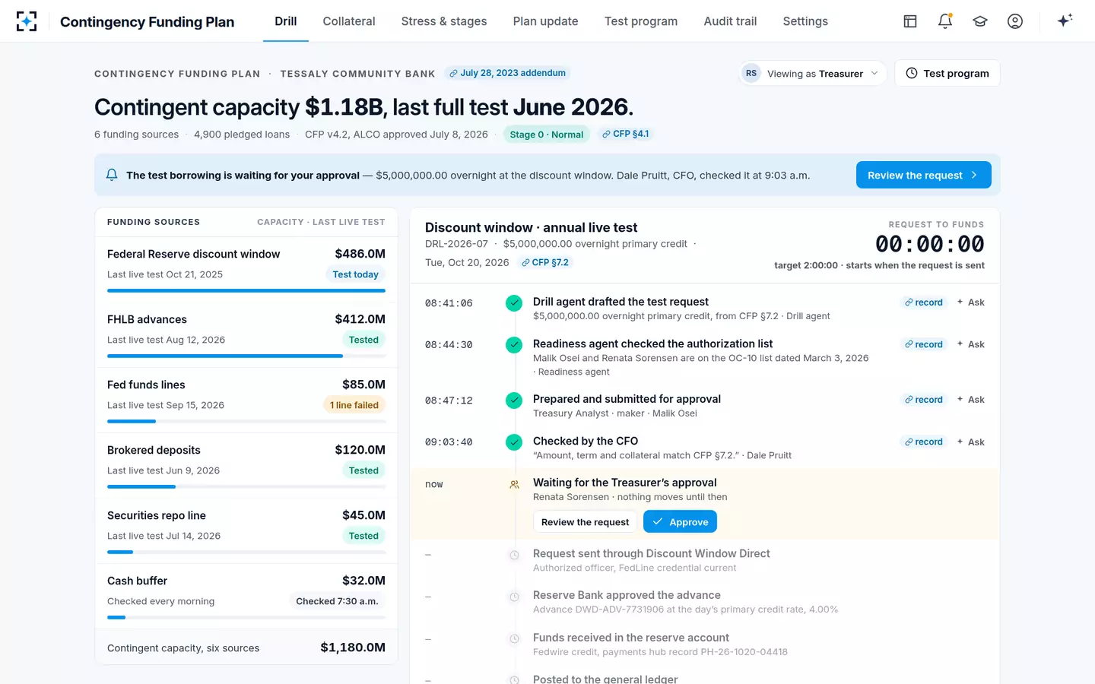Click green check icon for drafted request step
This screenshot has height=684, width=1095.
pyautogui.click(x=514, y=303)
